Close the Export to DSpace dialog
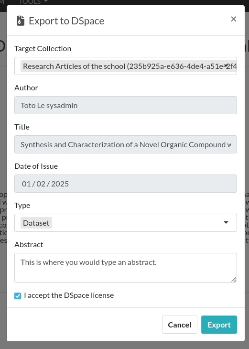Viewport: 249px width, 349px height. (x=233, y=19)
